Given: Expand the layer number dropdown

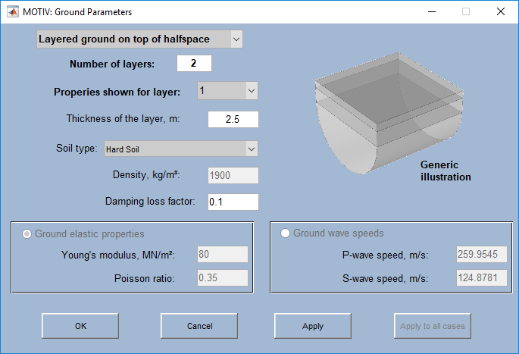Looking at the screenshot, I should (227, 92).
